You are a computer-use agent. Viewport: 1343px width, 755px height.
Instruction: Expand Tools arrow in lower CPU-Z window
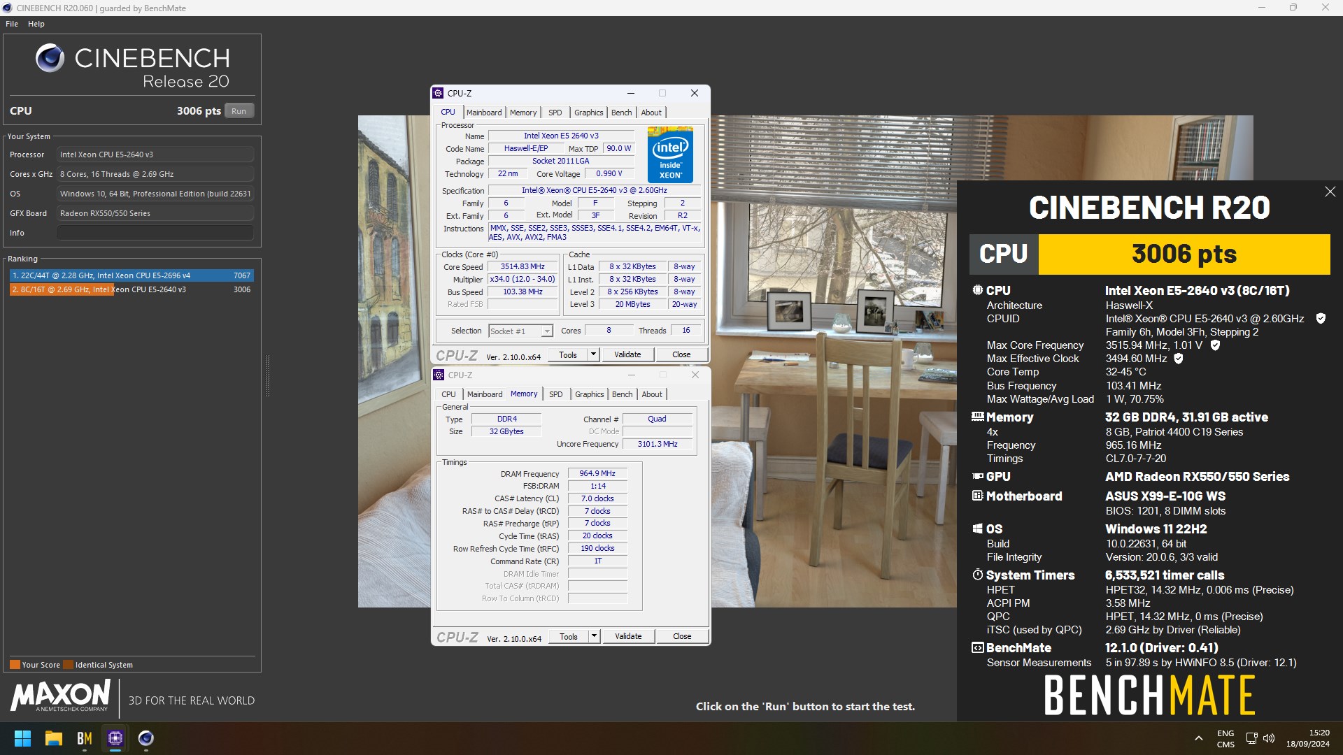click(594, 636)
